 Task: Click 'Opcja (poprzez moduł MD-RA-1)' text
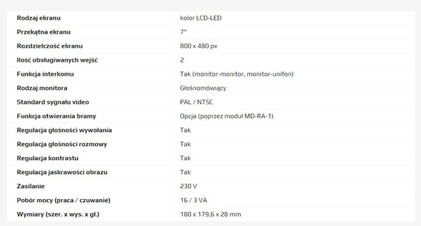click(x=227, y=116)
